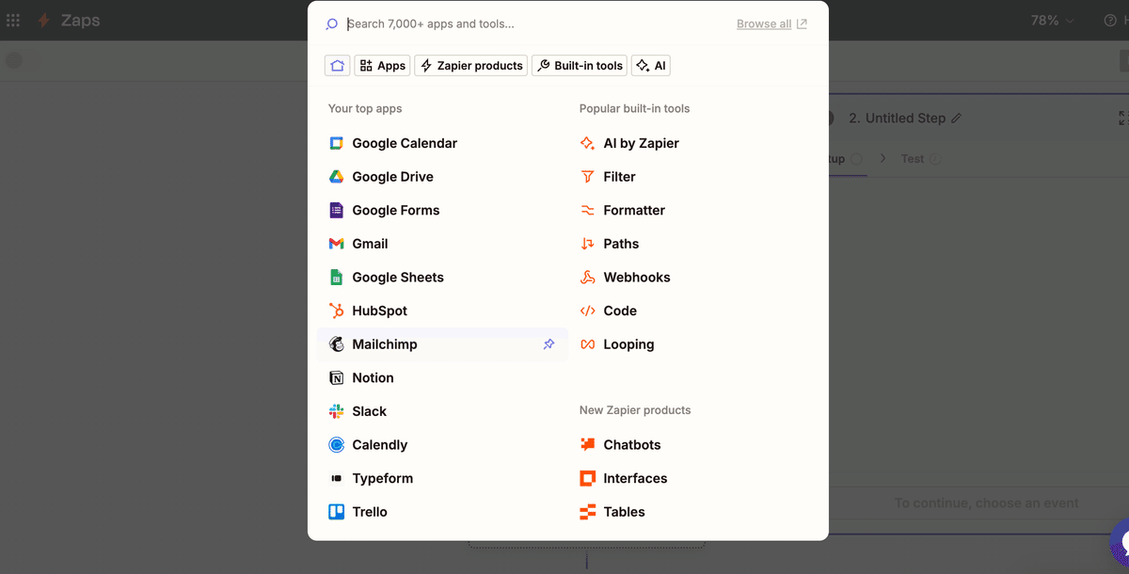Select the Filter tool label
Screen dimensions: 1129x574
[x=620, y=177]
